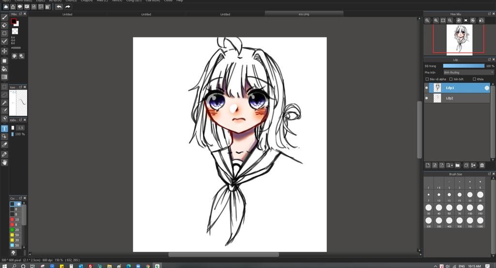Select the rectangular selection tool
The height and width of the screenshot is (268, 496).
4,87
